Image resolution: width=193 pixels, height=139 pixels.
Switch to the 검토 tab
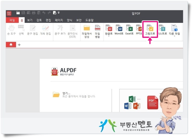point(39,20)
